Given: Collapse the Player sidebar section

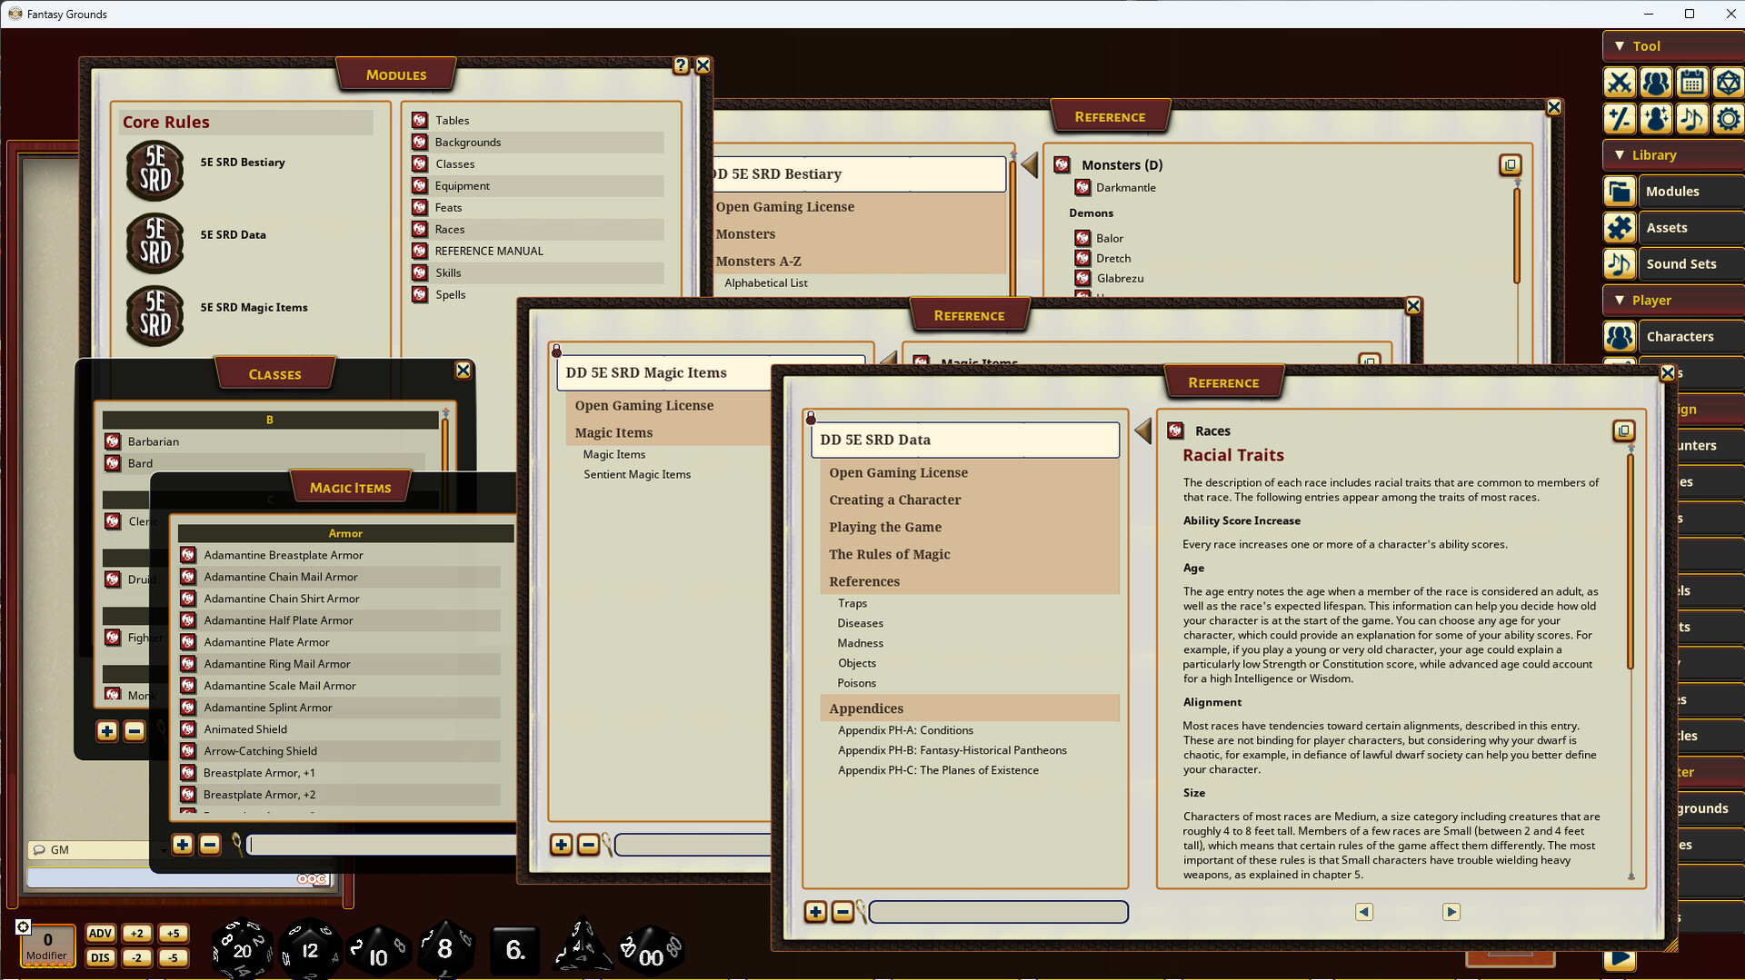Looking at the screenshot, I should coord(1620,301).
